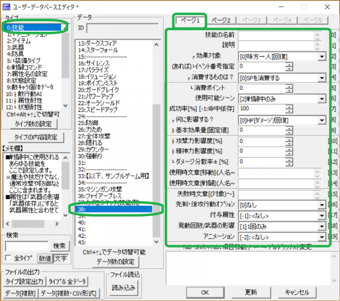Screen dimensions: 340x301
Task: Select the ページ1 tab
Action: click(190, 21)
